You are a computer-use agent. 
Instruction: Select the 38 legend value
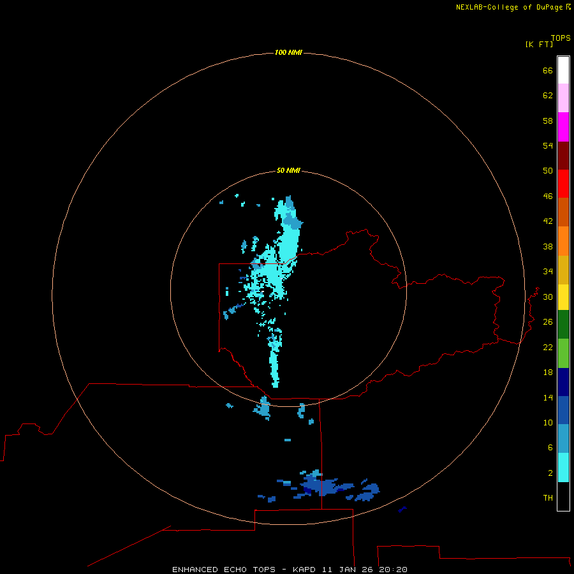click(548, 247)
